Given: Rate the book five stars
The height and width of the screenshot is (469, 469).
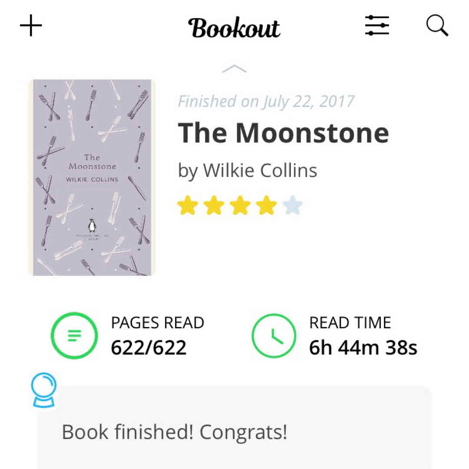Looking at the screenshot, I should [x=292, y=205].
